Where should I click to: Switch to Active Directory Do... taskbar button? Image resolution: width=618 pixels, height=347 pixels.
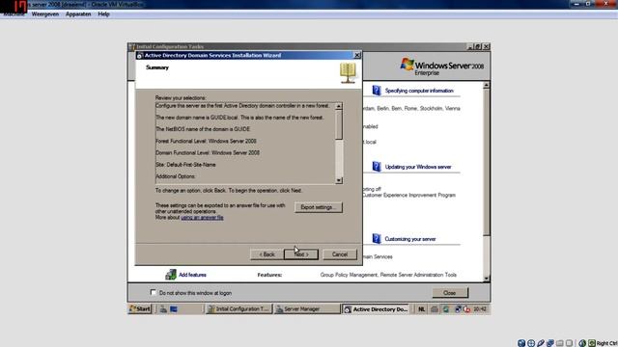click(376, 309)
